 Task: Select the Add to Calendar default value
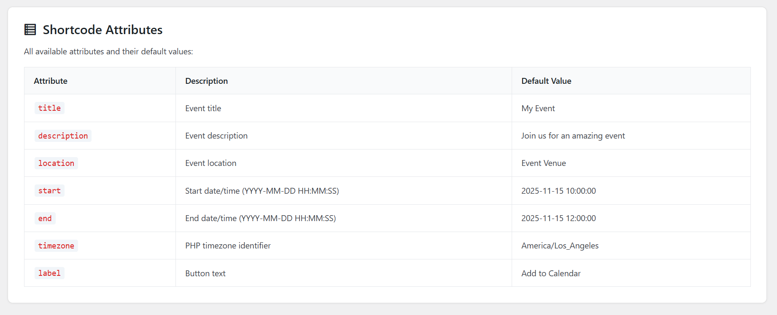point(551,273)
